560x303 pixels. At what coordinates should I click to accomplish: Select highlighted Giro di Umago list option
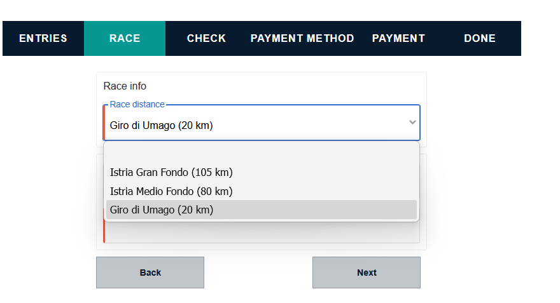pyautogui.click(x=162, y=210)
